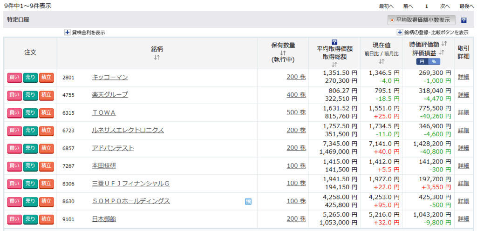The height and width of the screenshot is (231, 477).
Task: Click 積立 button for キッコーマン
Action: click(46, 78)
